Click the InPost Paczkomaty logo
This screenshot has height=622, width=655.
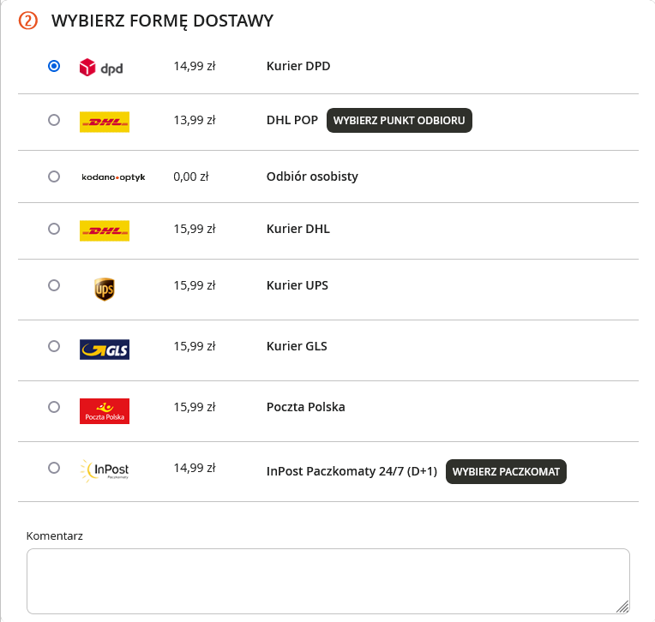[x=105, y=471]
